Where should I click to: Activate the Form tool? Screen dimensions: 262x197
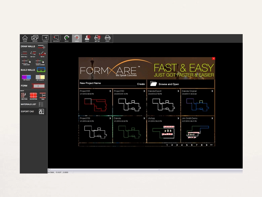[x=33, y=86]
